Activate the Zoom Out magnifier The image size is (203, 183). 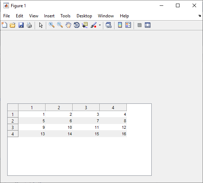[60, 25]
